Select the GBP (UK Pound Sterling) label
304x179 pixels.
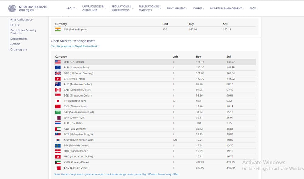pos(78,73)
